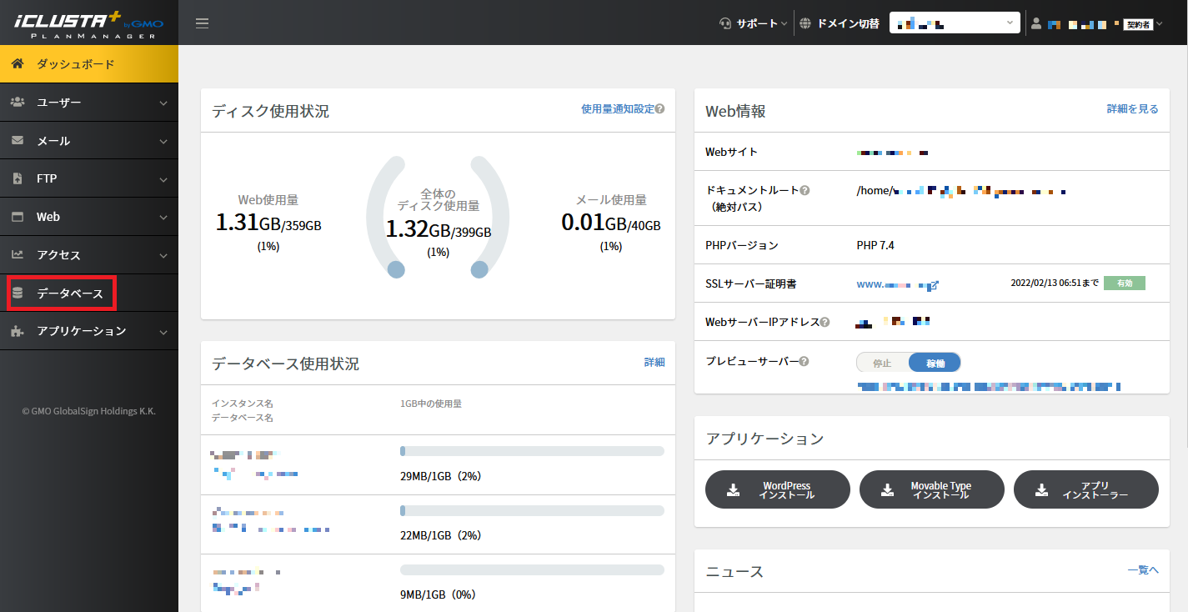Click the file icon beside FTP

point(18,178)
